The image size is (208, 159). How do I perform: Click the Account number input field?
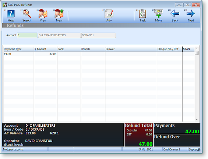pyautogui.click(x=27, y=35)
